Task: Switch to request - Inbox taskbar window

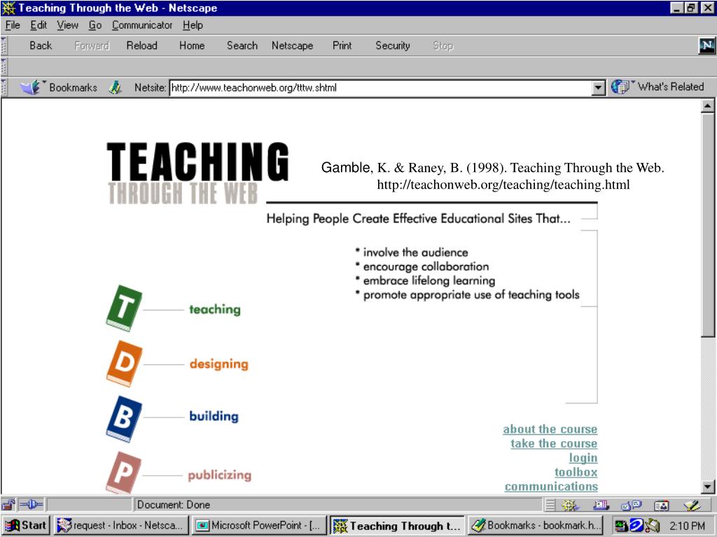Action: [121, 526]
